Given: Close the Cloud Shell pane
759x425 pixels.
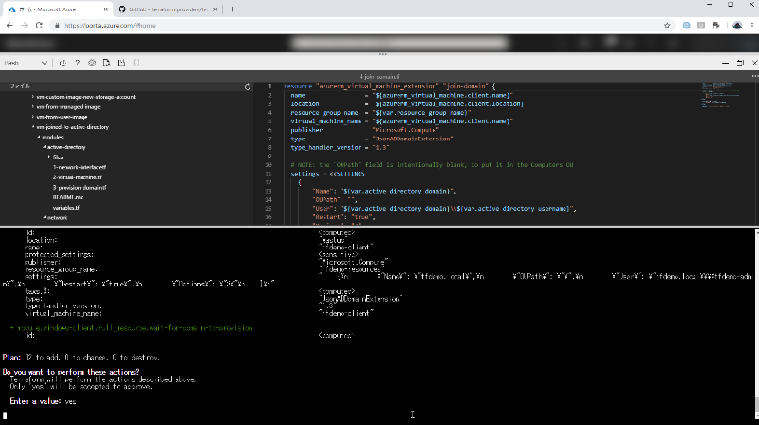Looking at the screenshot, I should 754,63.
